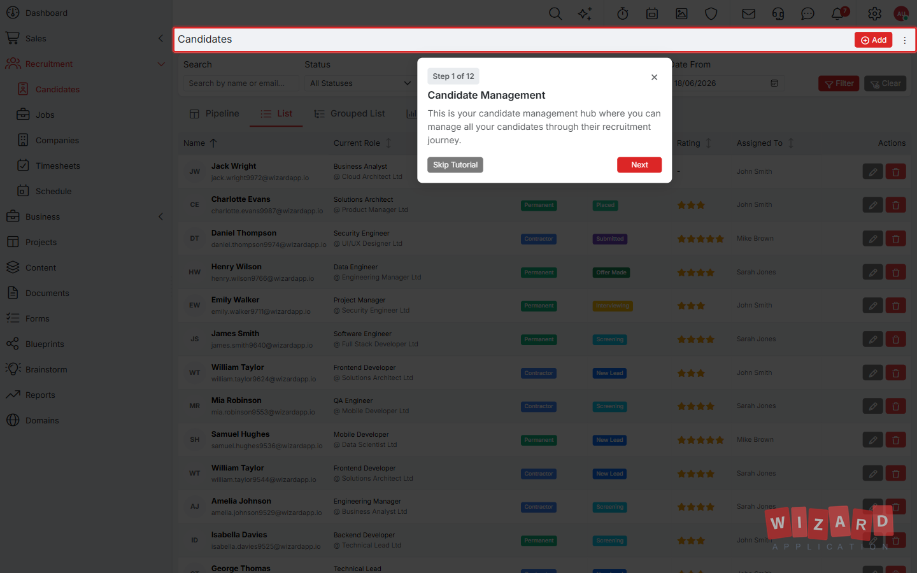Click Charlotte Evans' Placed badge
917x573 pixels.
pyautogui.click(x=606, y=205)
